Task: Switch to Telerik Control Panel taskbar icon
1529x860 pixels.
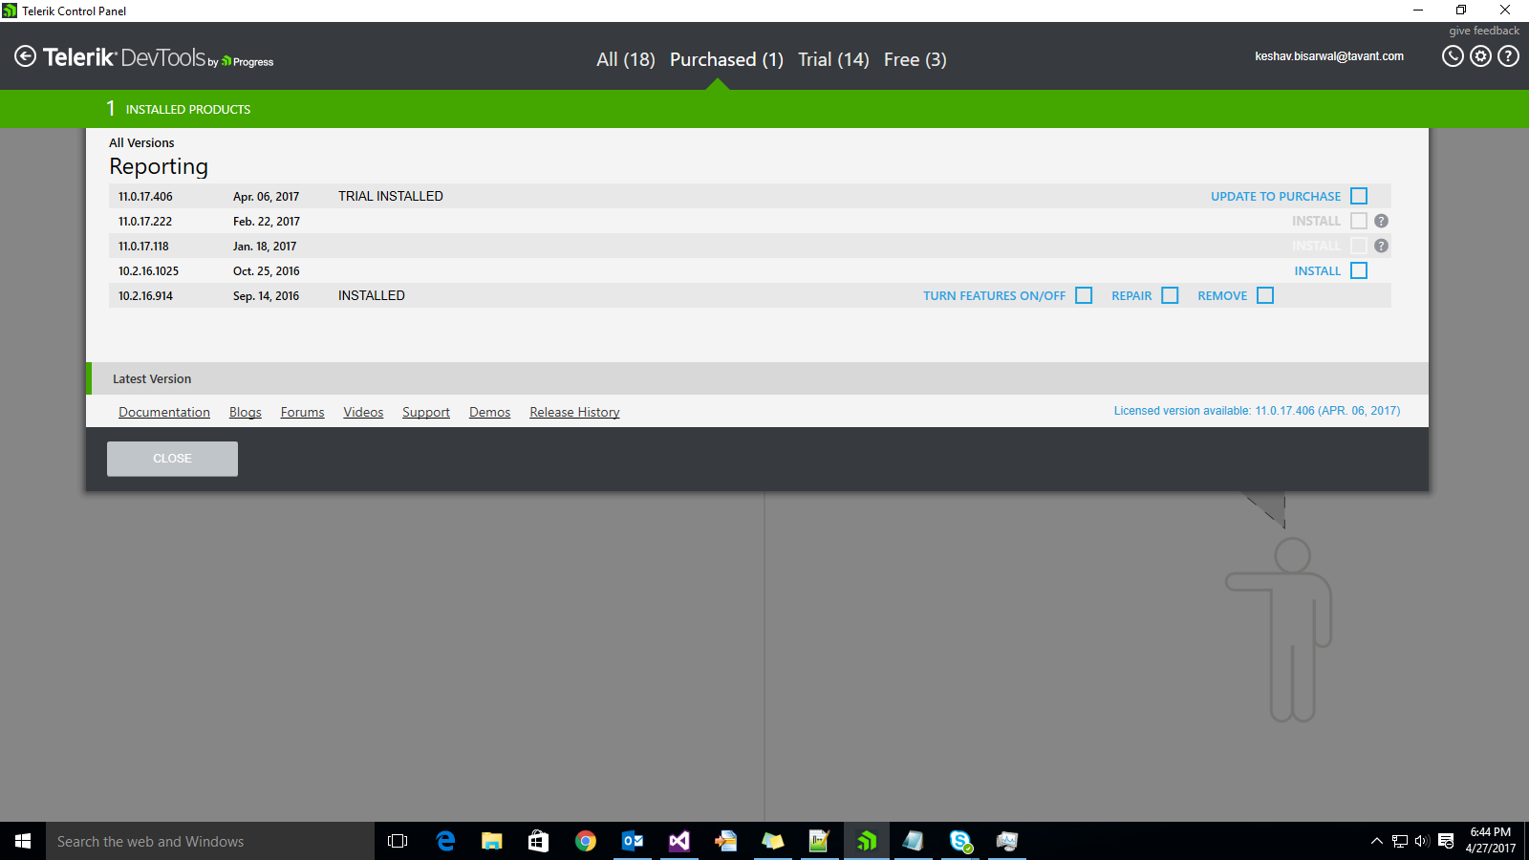Action: click(867, 841)
